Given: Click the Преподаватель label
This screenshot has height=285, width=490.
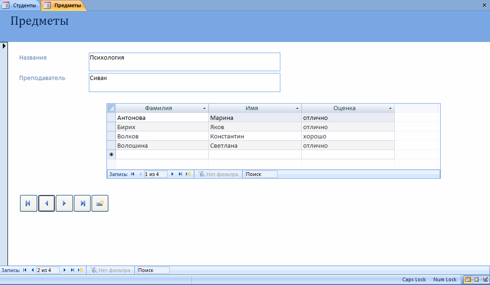Looking at the screenshot, I should tap(42, 78).
